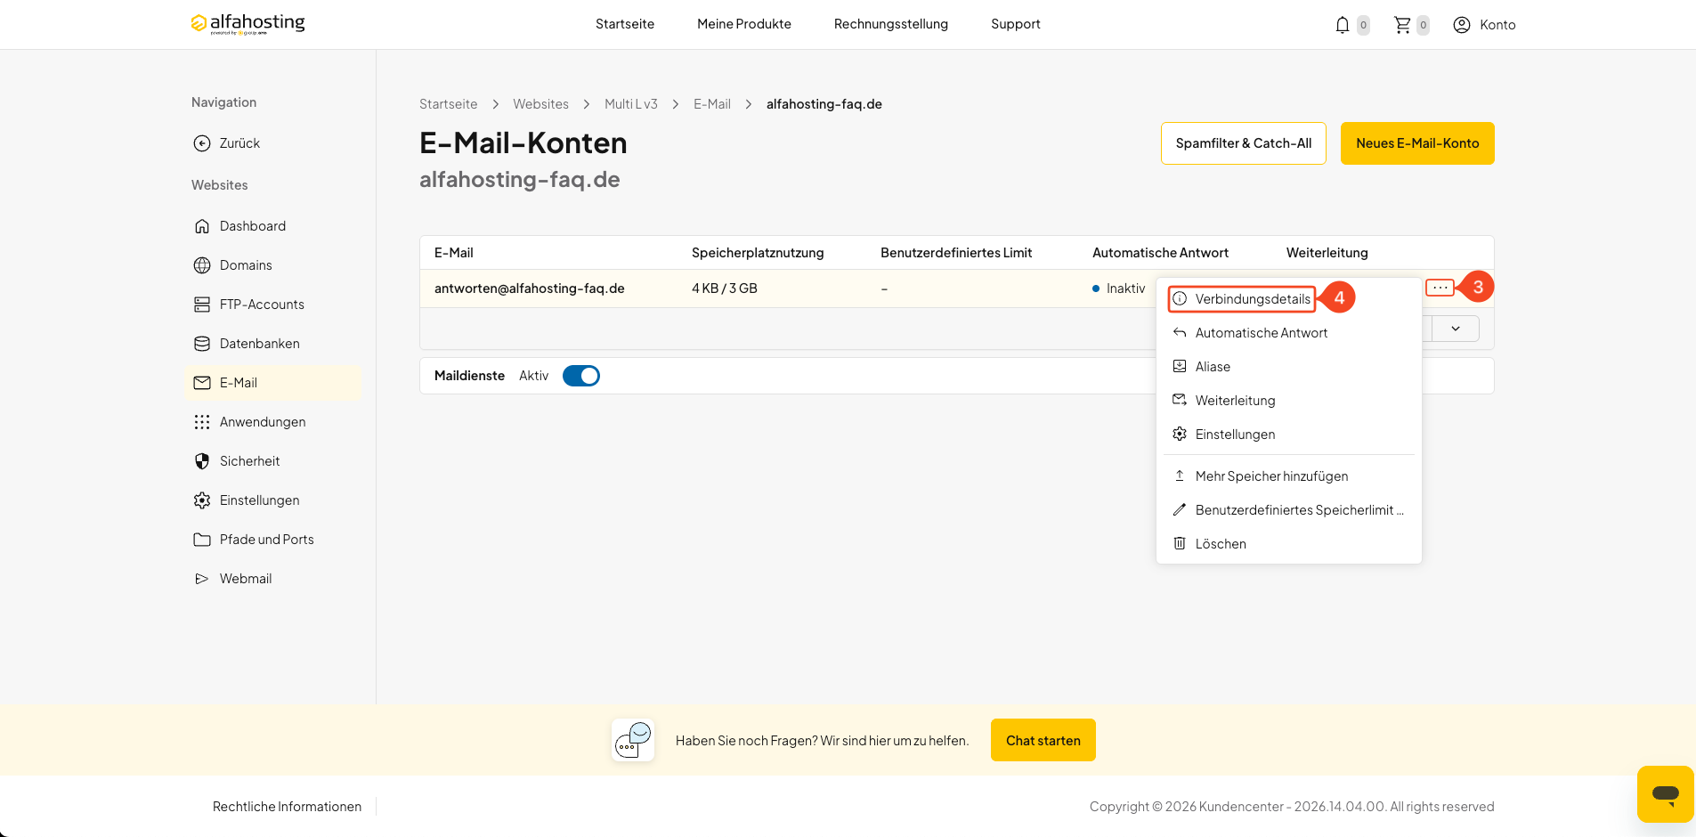
Task: Select Einstellungen in the context menu
Action: click(1288, 435)
